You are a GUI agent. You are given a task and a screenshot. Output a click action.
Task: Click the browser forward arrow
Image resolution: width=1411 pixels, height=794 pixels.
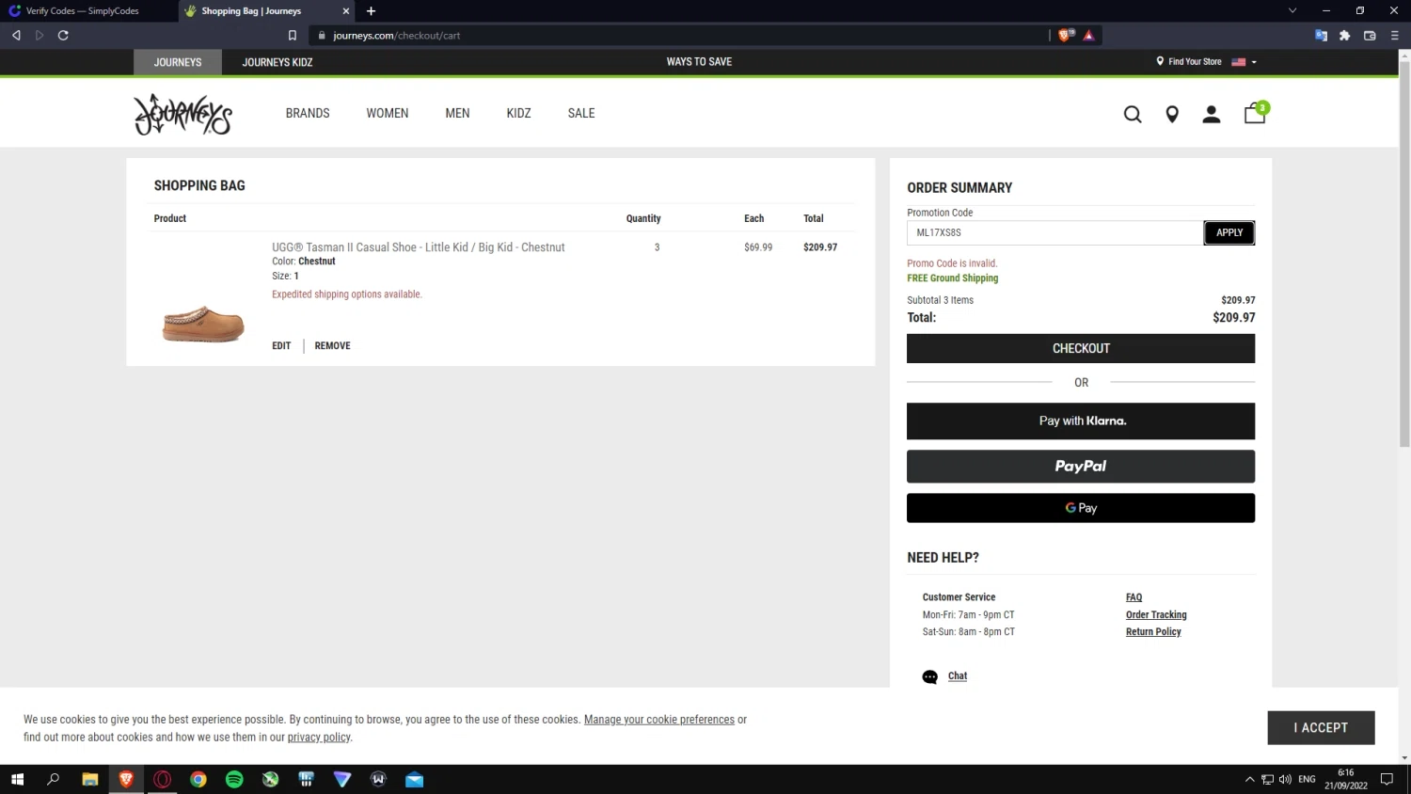40,35
